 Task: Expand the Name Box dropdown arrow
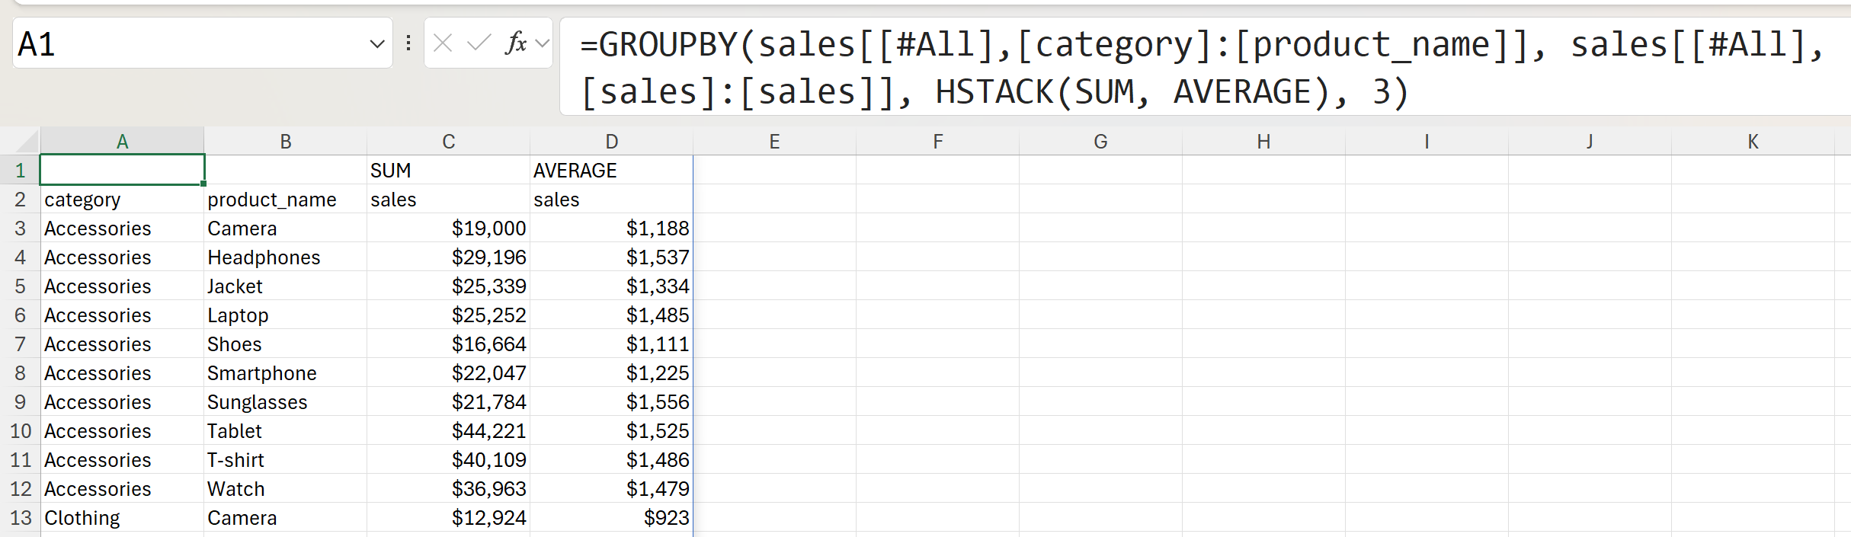point(376,44)
